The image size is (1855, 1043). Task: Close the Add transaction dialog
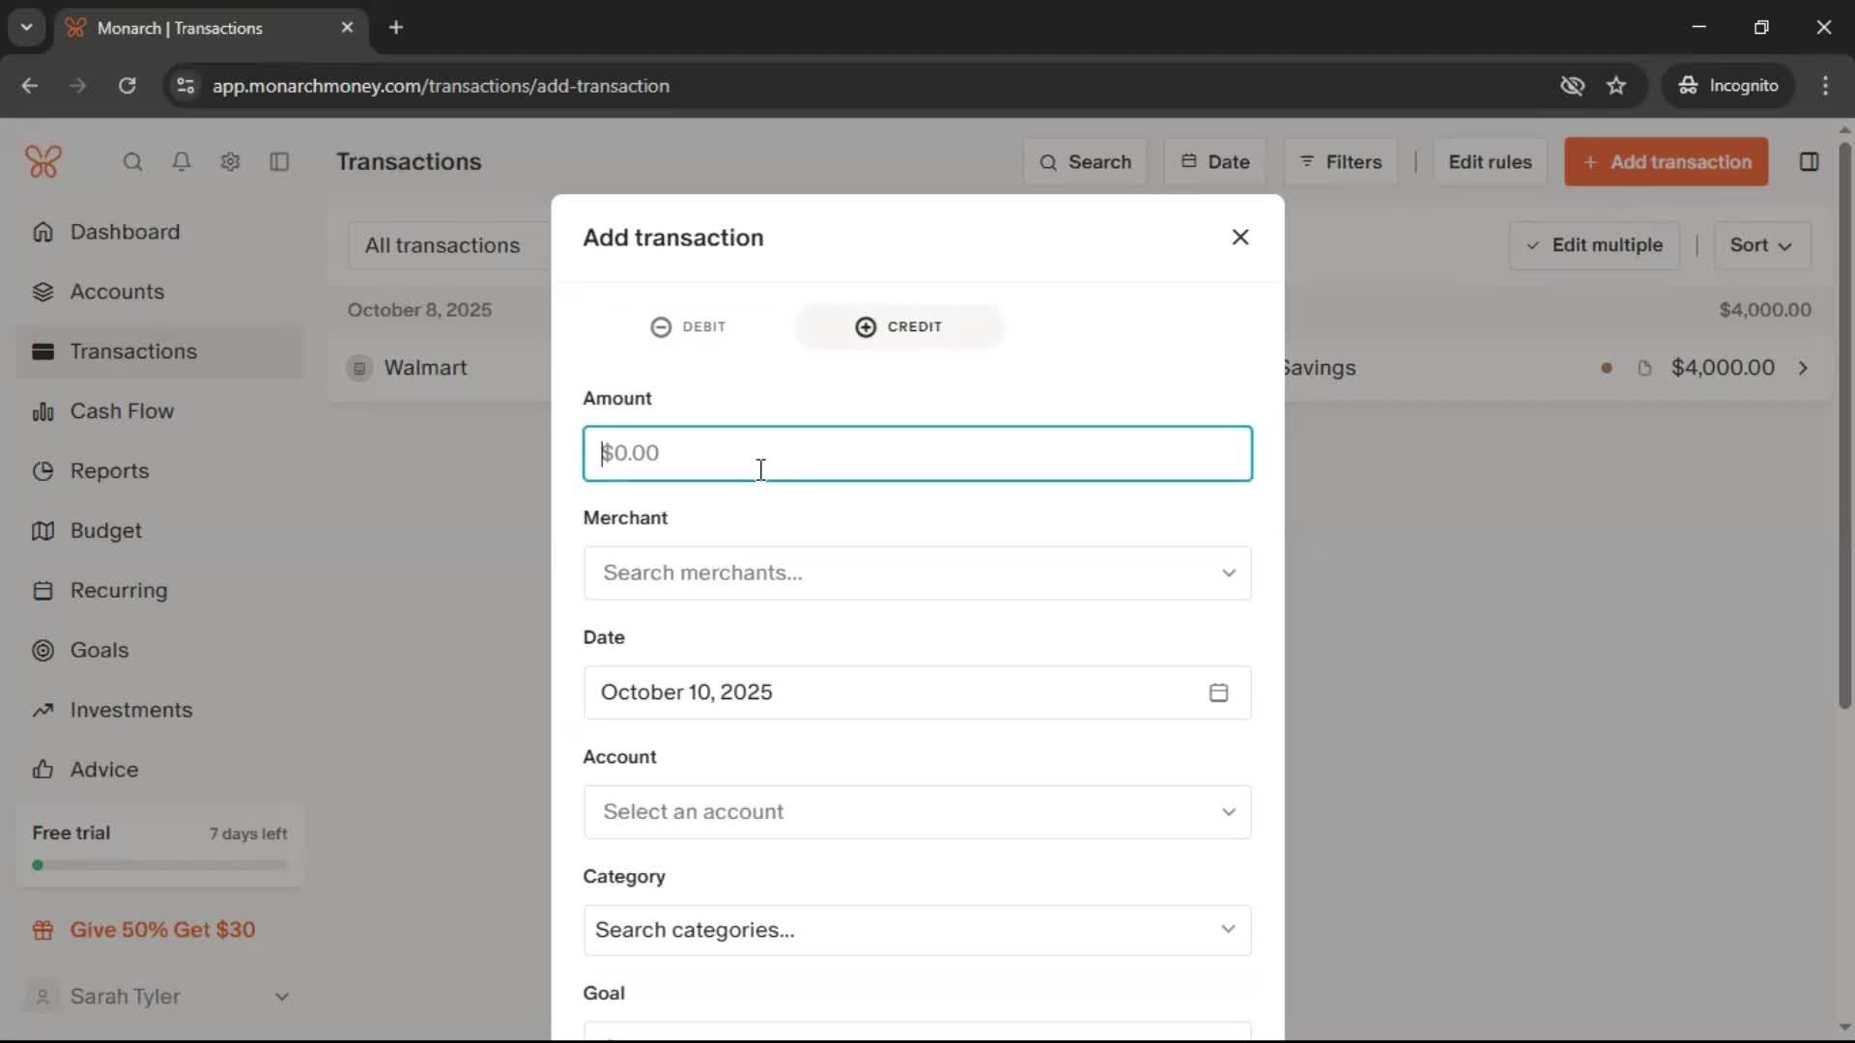1241,238
